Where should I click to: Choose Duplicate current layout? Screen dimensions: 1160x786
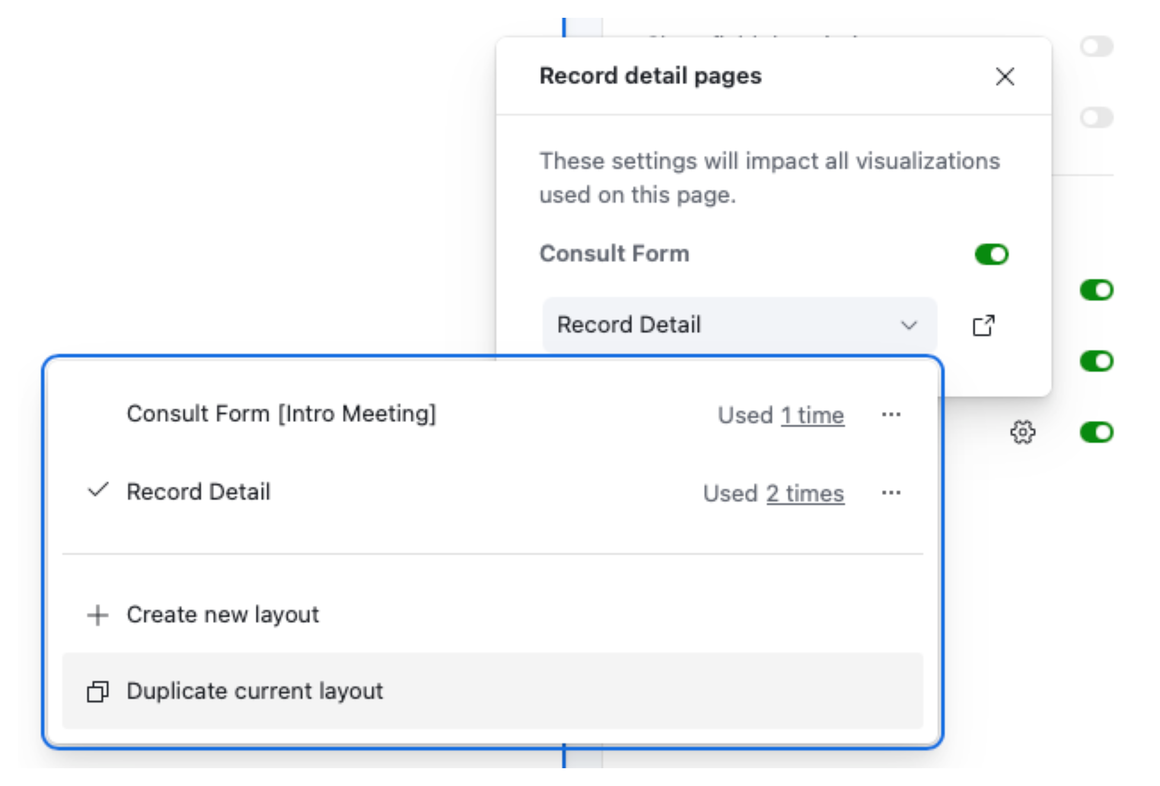[254, 691]
